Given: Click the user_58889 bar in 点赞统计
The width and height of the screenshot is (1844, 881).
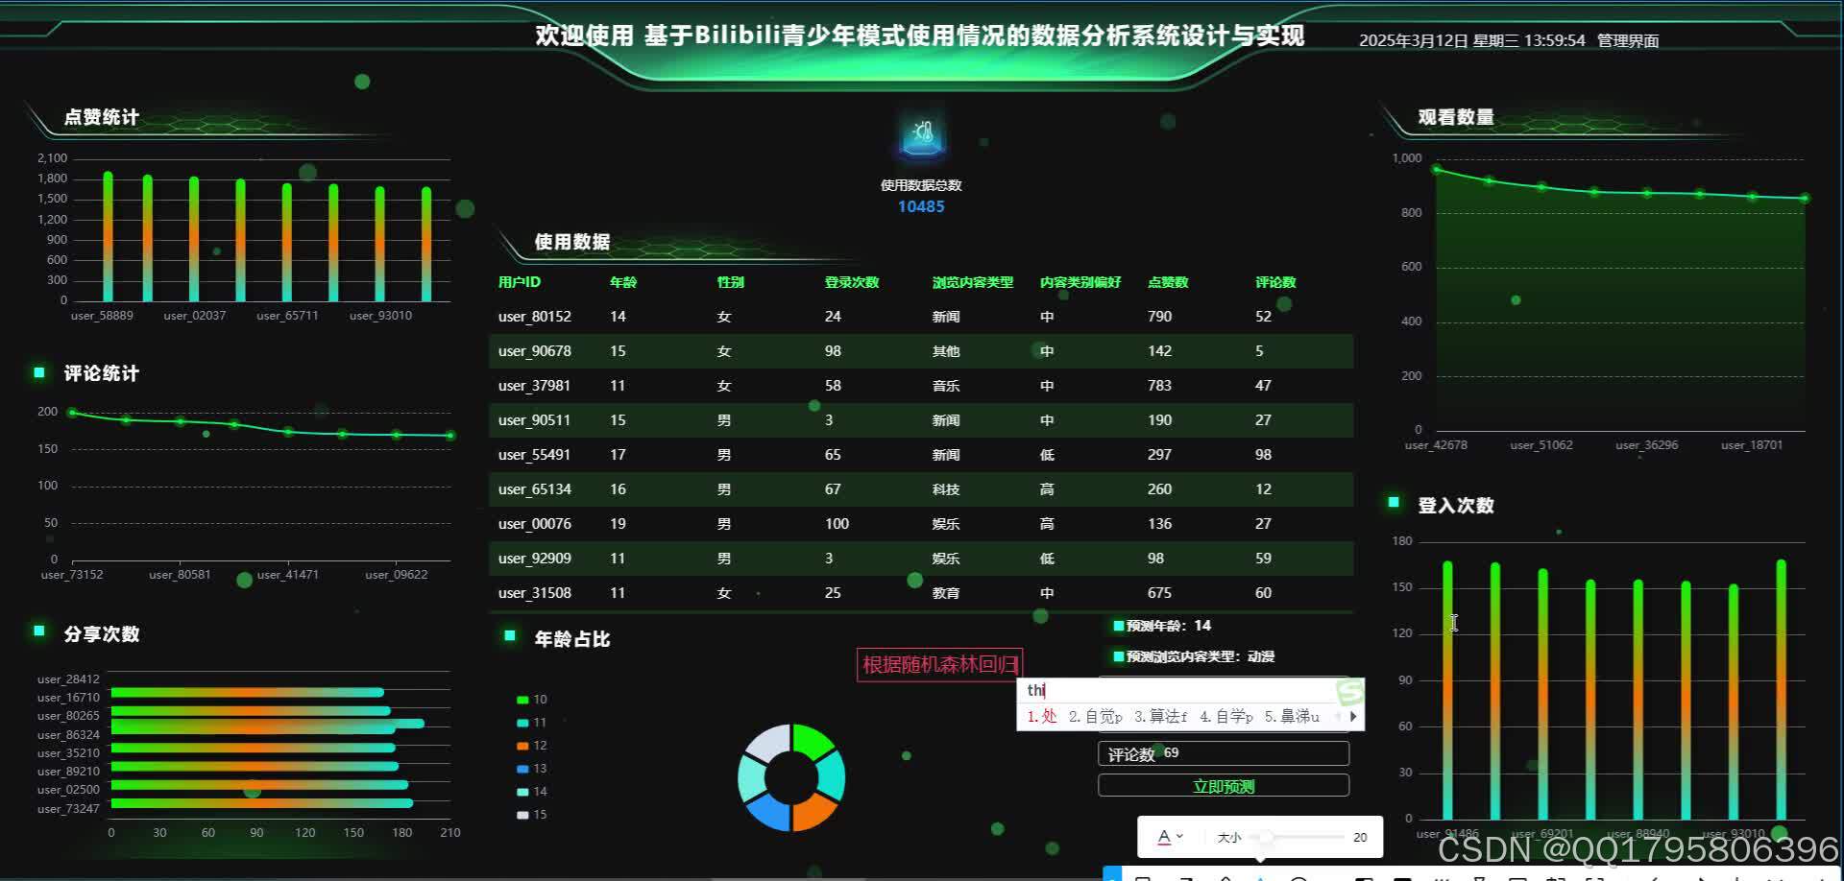Looking at the screenshot, I should pyautogui.click(x=109, y=237).
